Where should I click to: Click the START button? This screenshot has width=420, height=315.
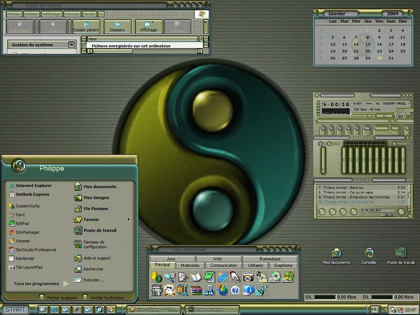[x=16, y=309]
